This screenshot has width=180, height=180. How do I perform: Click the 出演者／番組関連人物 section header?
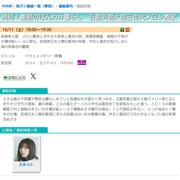(x=24, y=130)
